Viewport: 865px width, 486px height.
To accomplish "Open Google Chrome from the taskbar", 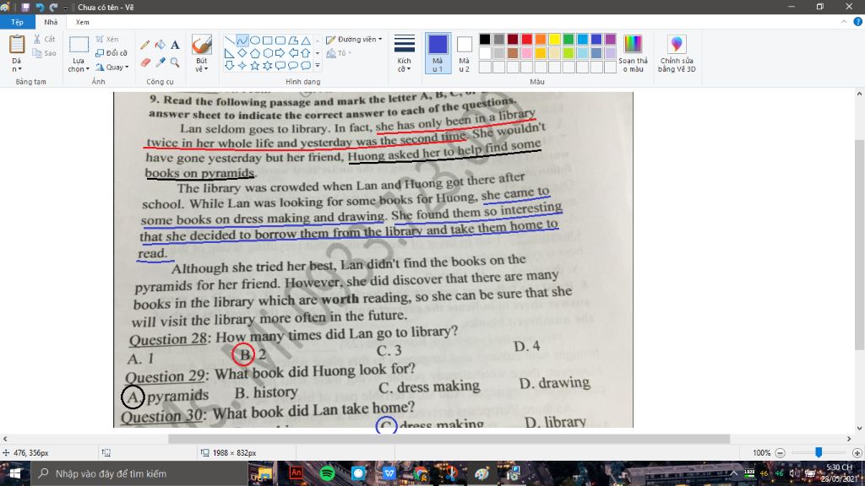I will [421, 473].
